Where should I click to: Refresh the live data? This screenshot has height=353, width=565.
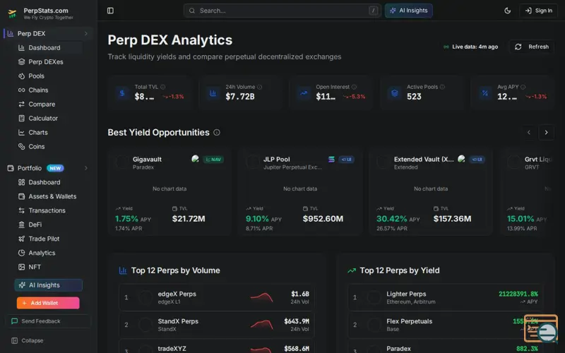[x=532, y=47]
